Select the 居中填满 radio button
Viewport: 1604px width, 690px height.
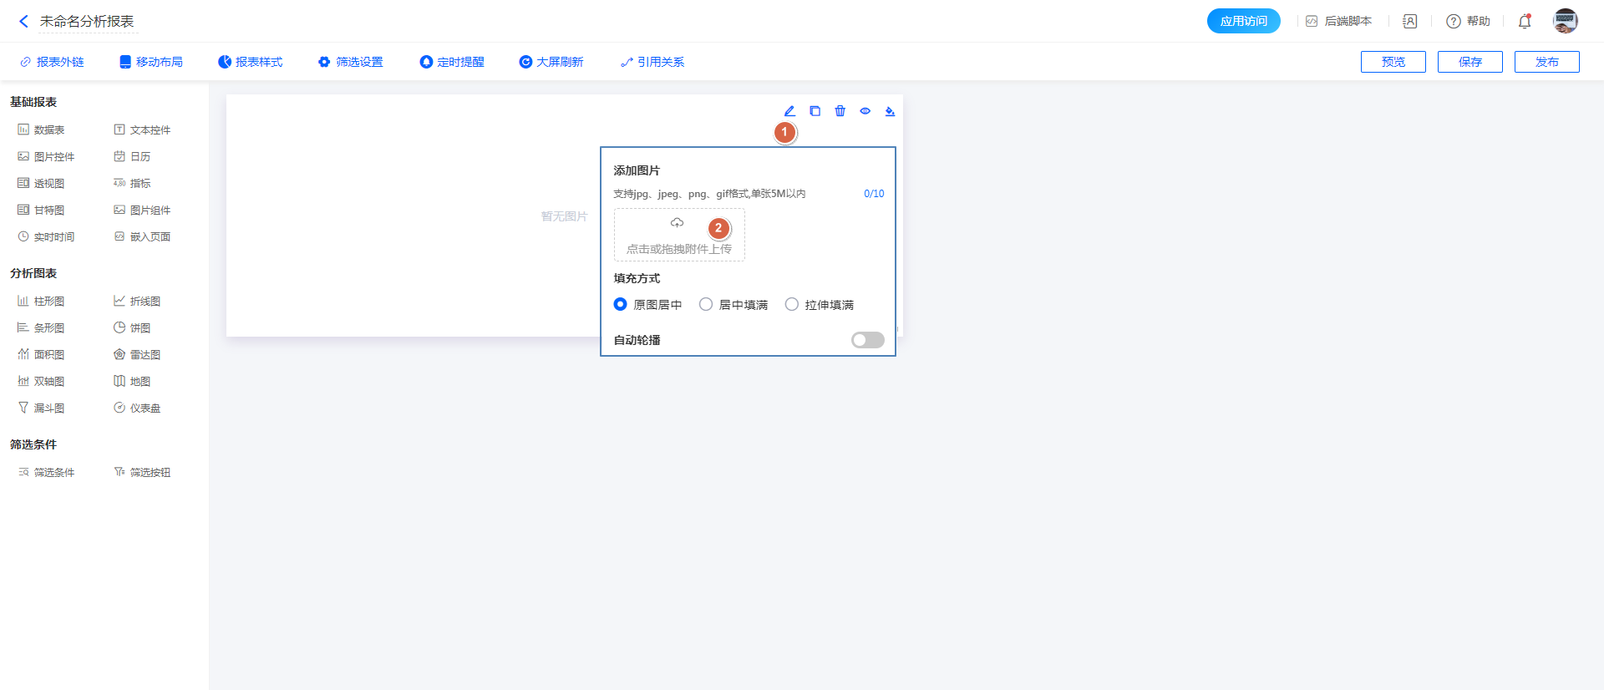(x=706, y=305)
